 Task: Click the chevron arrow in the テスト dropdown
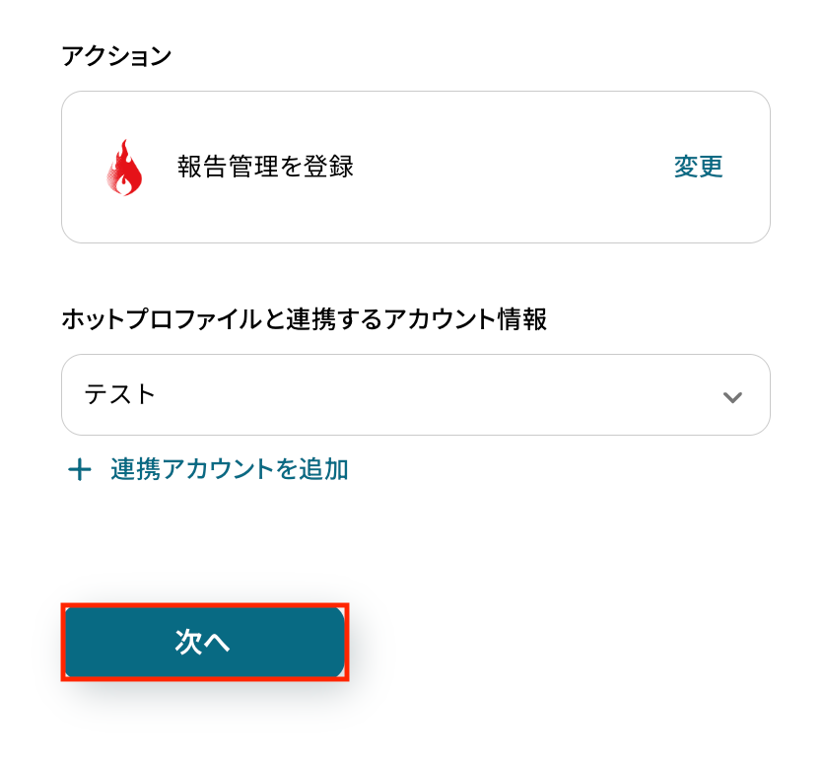tap(732, 397)
